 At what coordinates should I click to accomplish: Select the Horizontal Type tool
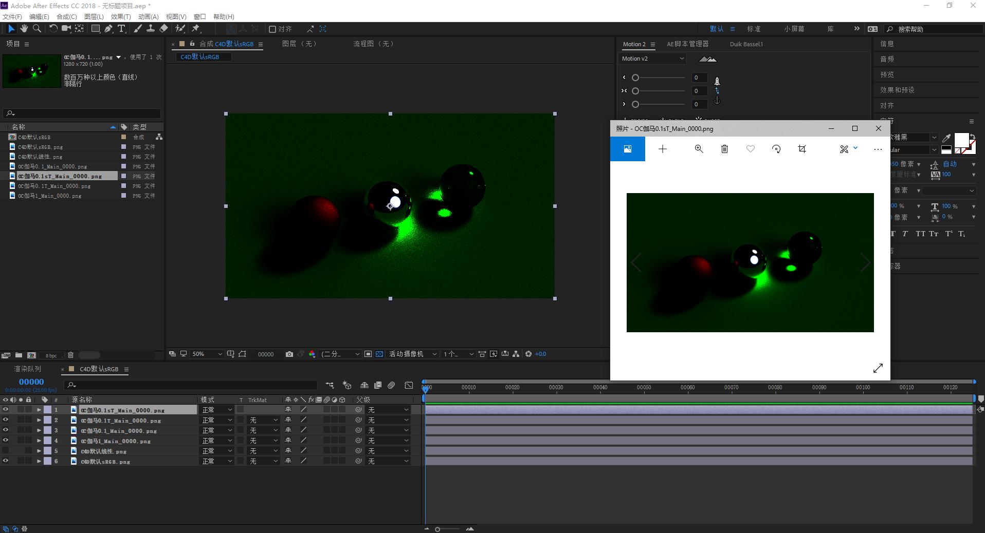pyautogui.click(x=121, y=29)
